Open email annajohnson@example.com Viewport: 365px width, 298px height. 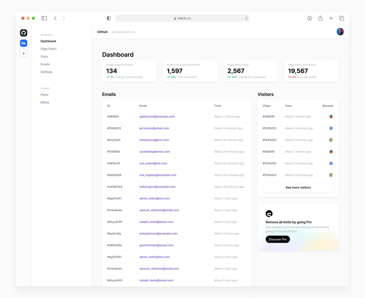(x=158, y=234)
